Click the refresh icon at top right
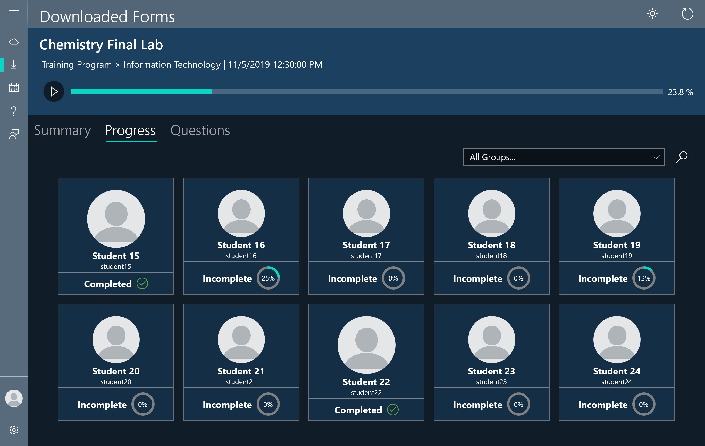The image size is (705, 446). pyautogui.click(x=687, y=14)
